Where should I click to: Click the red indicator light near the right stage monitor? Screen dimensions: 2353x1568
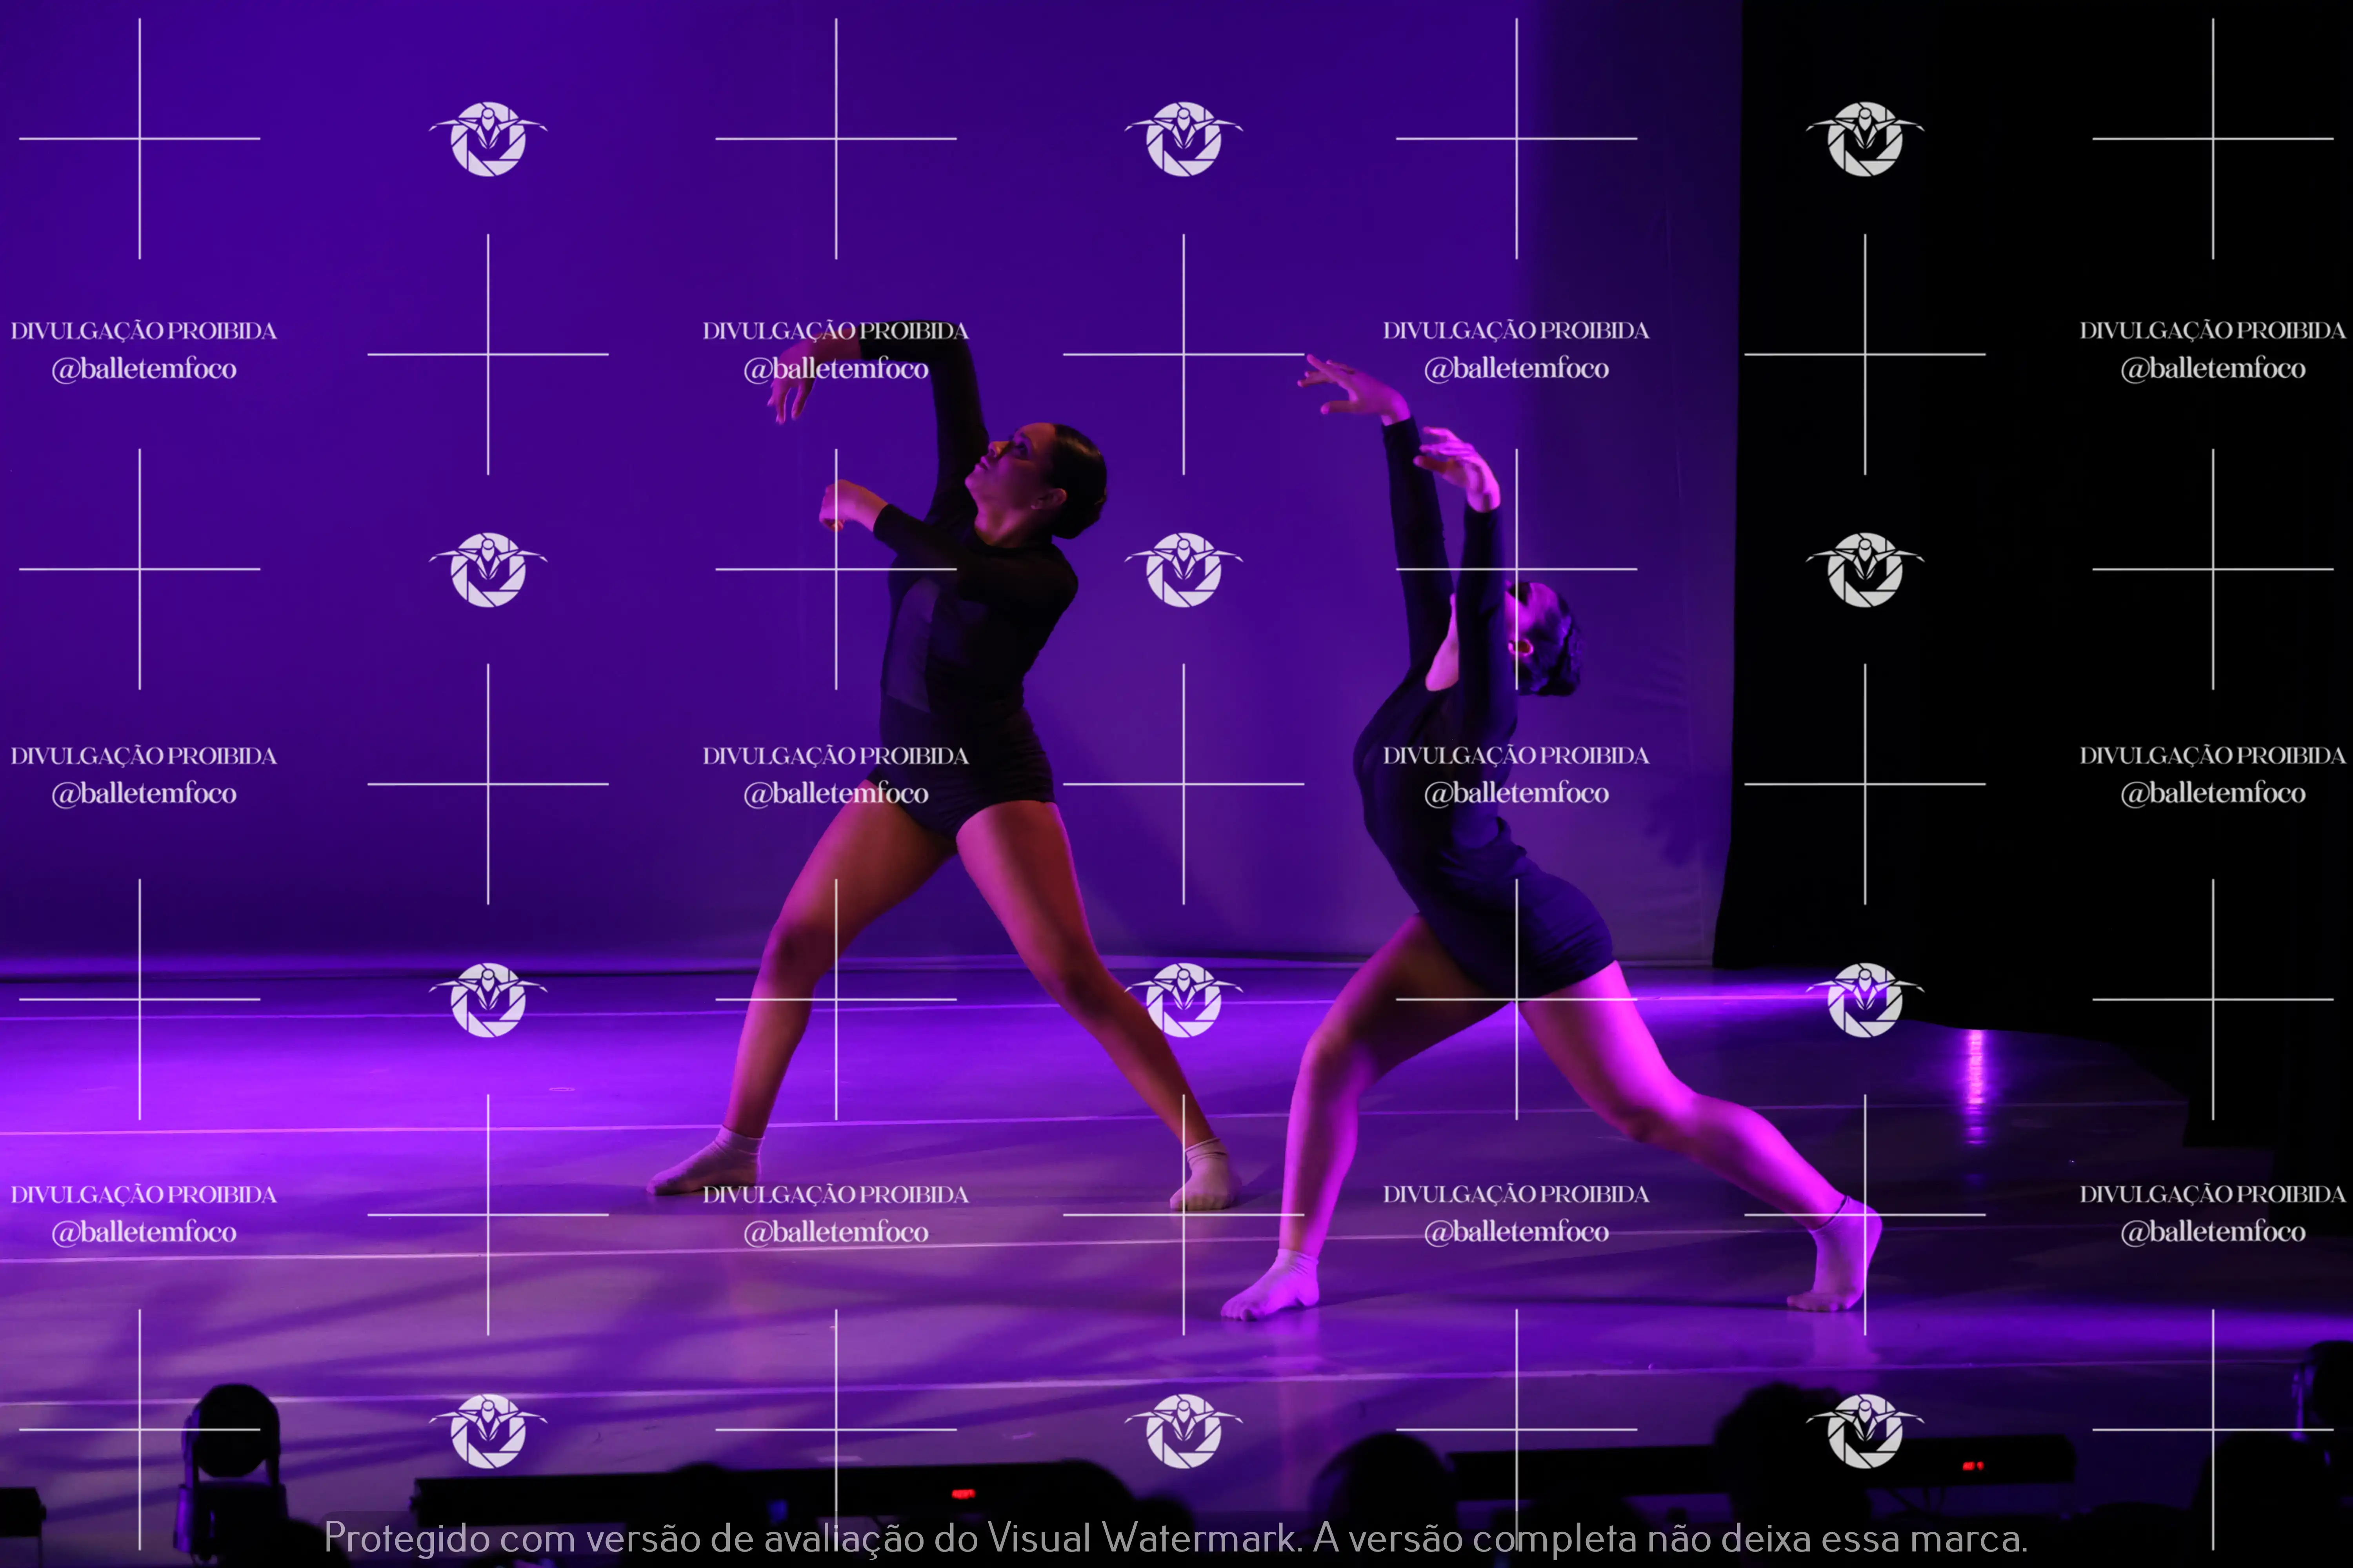click(1973, 1466)
